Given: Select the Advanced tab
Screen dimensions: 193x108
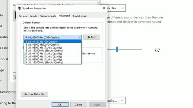Looking at the screenshot, I should point(64,16).
